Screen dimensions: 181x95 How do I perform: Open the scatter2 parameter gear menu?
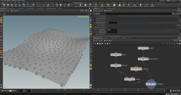pyautogui.click(x=173, y=14)
